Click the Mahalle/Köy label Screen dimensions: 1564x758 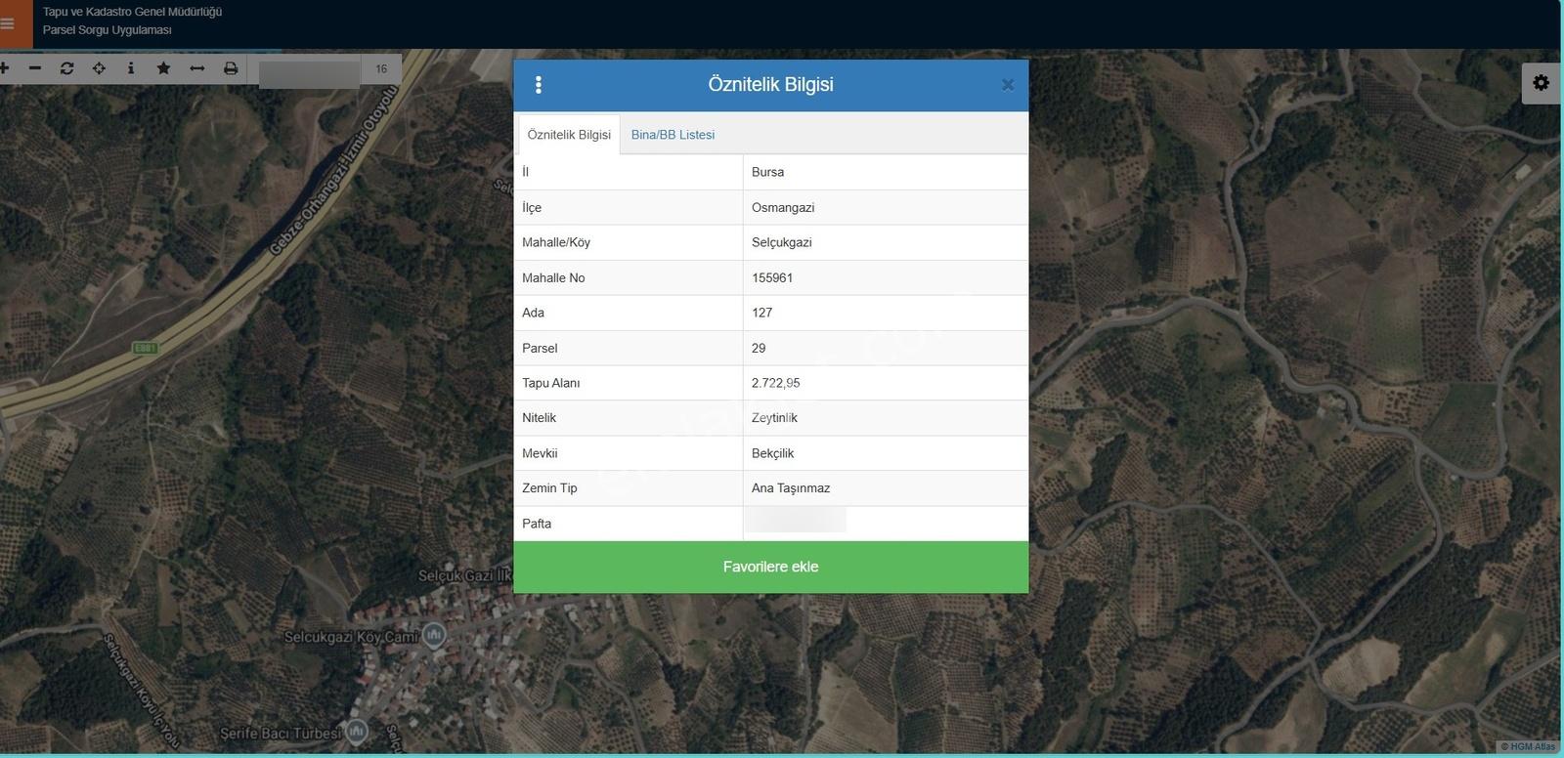556,242
